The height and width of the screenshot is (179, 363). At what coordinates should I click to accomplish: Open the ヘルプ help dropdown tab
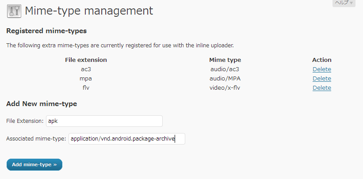[344, 3]
